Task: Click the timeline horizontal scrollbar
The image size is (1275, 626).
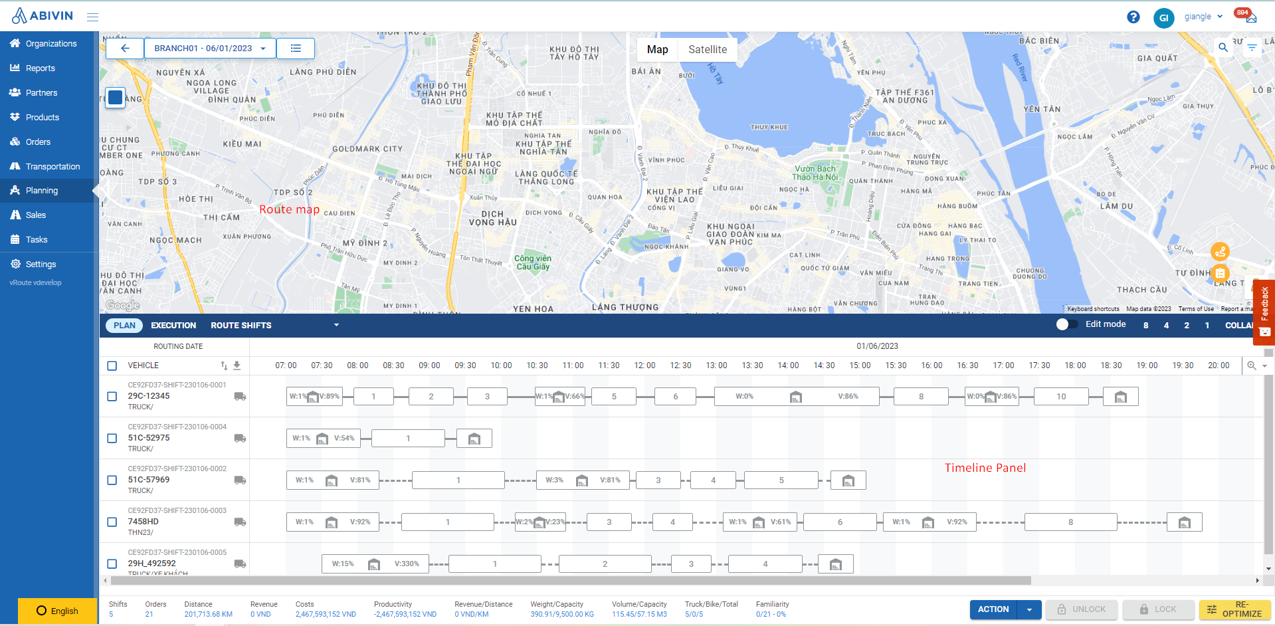Action: pyautogui.click(x=570, y=580)
